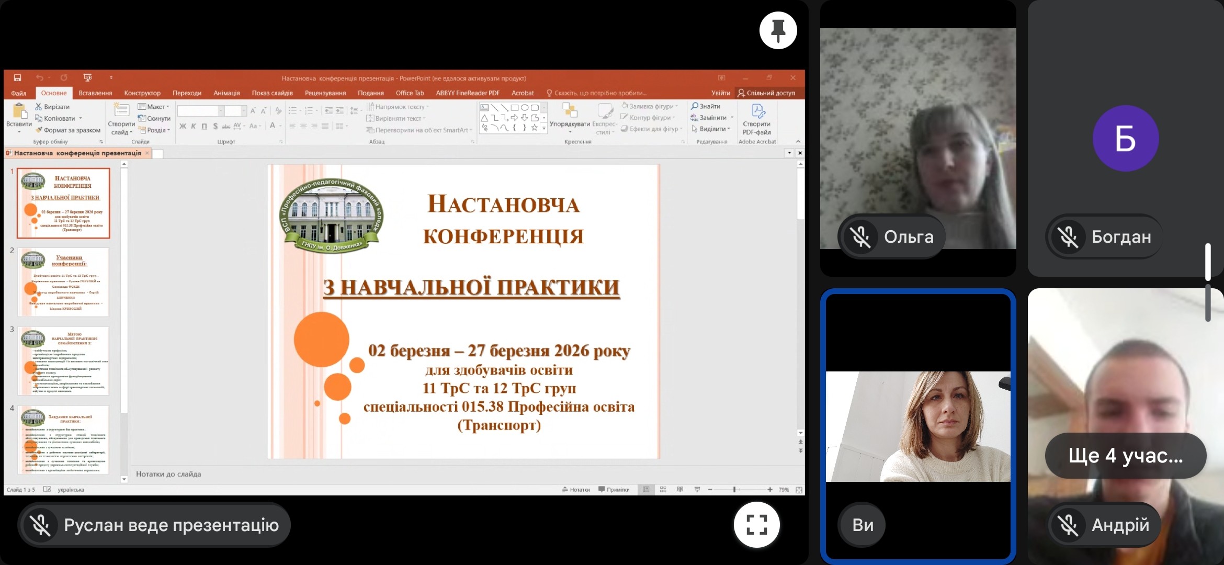Tap the Ще 4 учас… participants button
The height and width of the screenshot is (565, 1224).
(x=1125, y=456)
